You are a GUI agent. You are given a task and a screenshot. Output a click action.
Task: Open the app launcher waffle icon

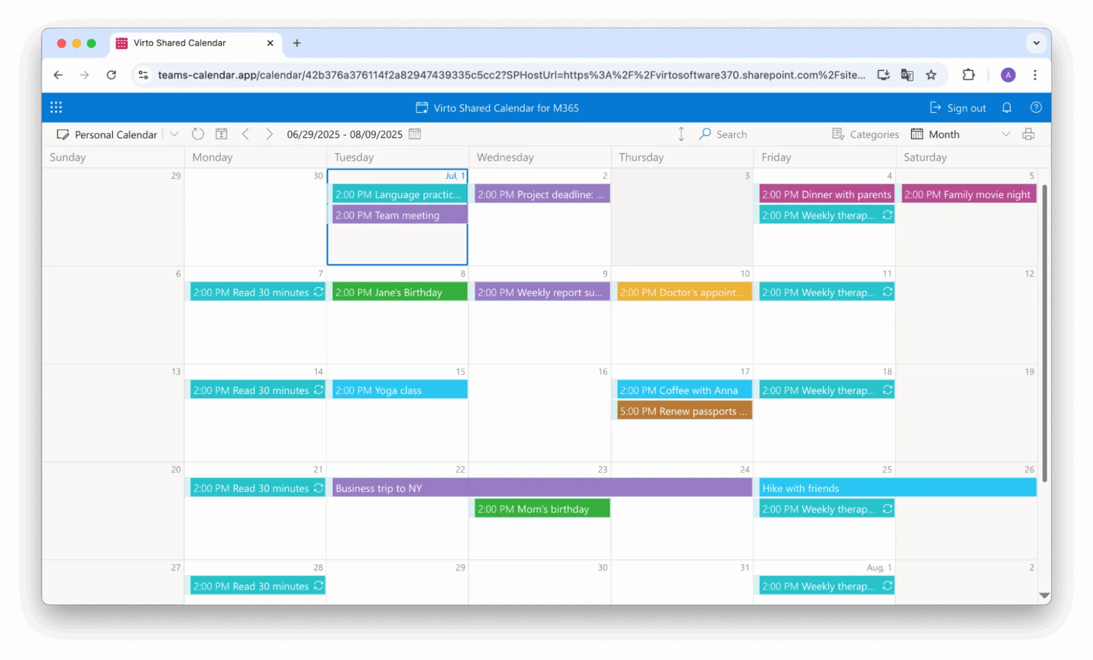pos(56,107)
